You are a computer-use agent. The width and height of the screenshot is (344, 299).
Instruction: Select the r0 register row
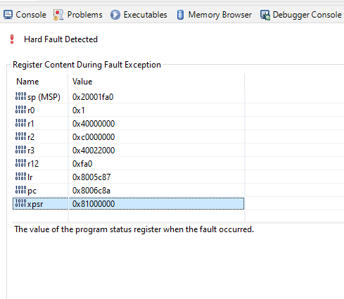(128, 110)
